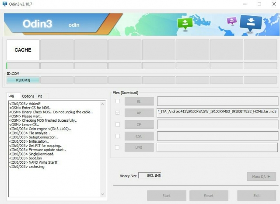Click the green download bubble icon in banner
The image size is (280, 204).
(x=185, y=24)
